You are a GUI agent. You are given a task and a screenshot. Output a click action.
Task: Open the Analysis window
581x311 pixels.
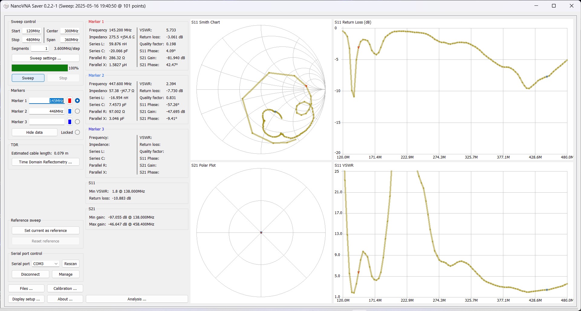[137, 299]
